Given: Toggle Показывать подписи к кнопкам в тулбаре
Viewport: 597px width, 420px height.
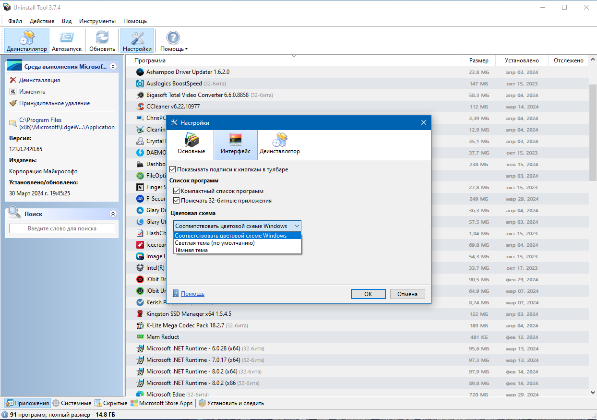Looking at the screenshot, I should point(173,169).
